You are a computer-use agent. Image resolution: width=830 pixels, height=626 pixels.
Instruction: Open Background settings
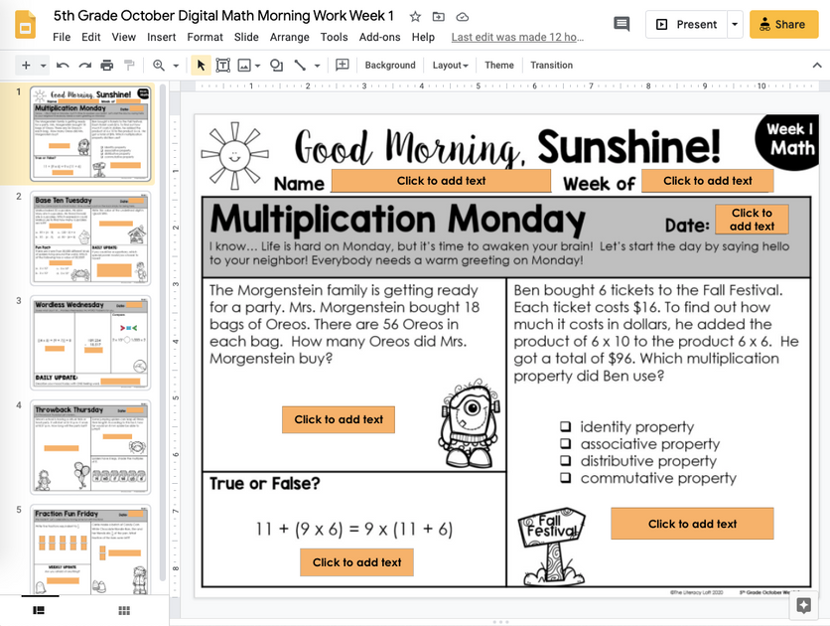pos(389,66)
